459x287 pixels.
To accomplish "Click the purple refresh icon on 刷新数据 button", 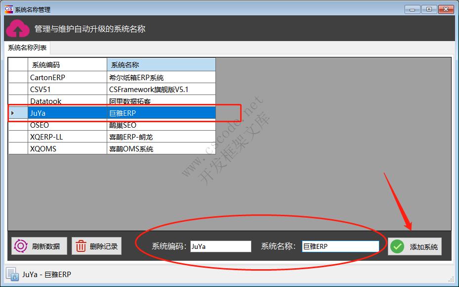I will [20, 246].
